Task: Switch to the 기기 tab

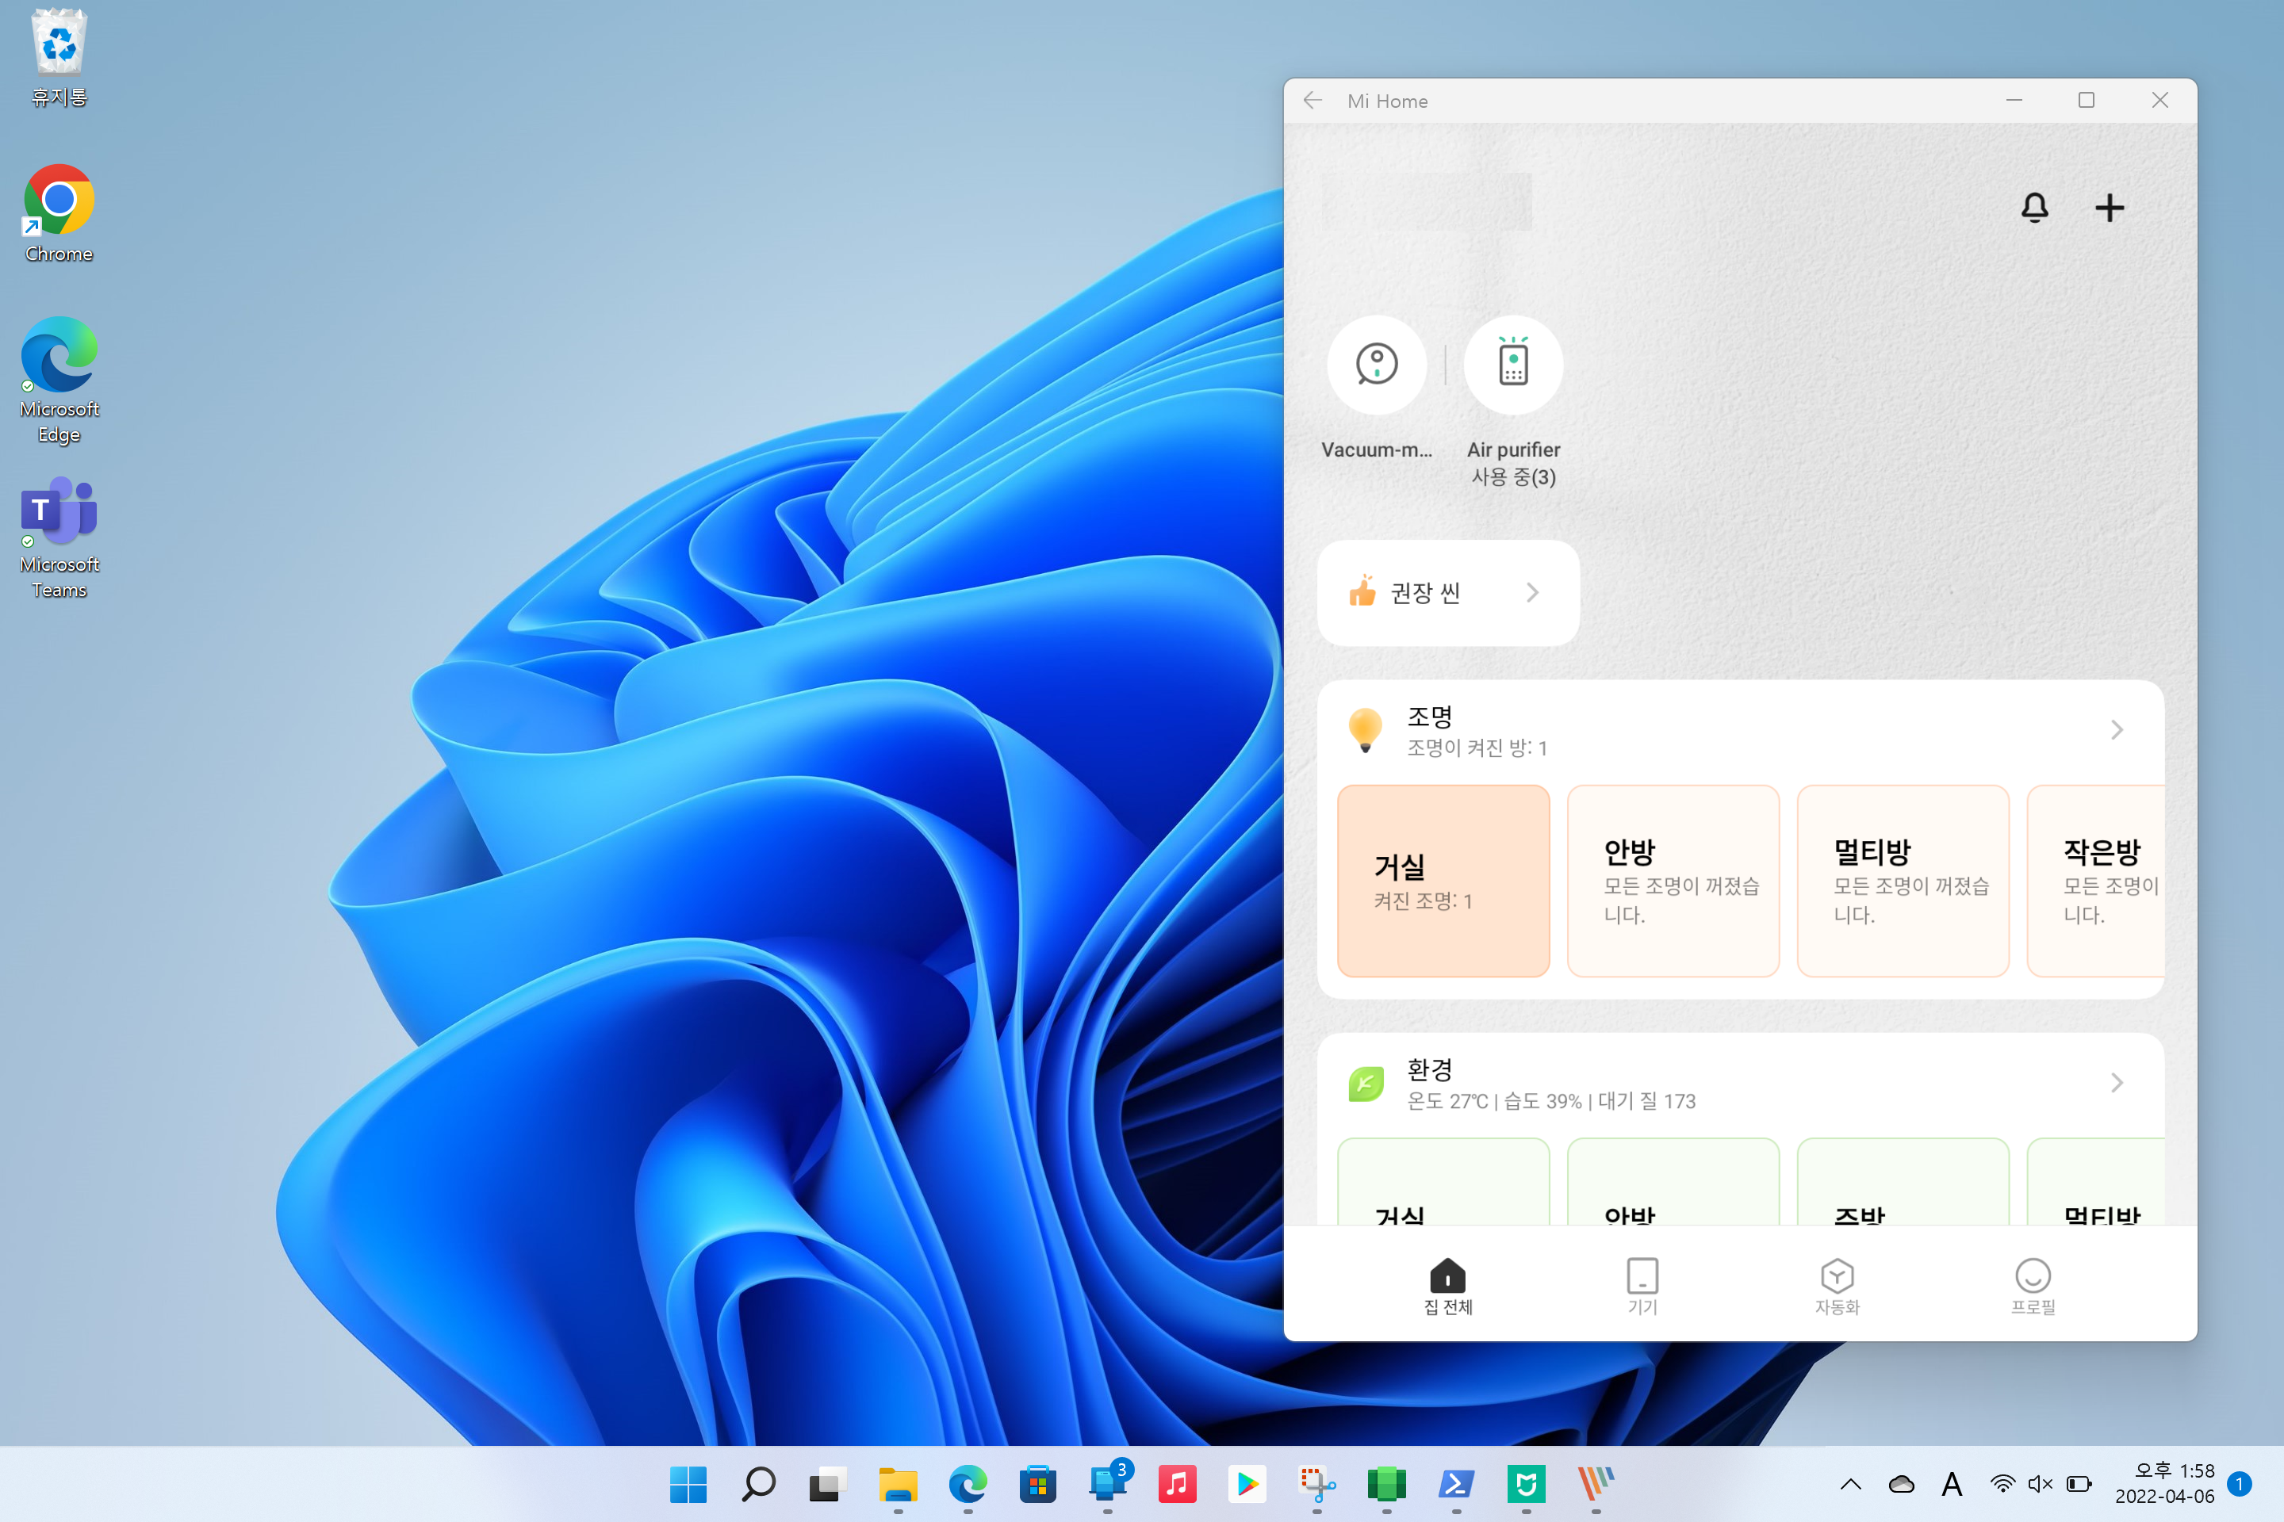Action: pos(1642,1286)
